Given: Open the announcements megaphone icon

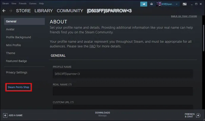Looking at the screenshot, I should coord(143,4).
